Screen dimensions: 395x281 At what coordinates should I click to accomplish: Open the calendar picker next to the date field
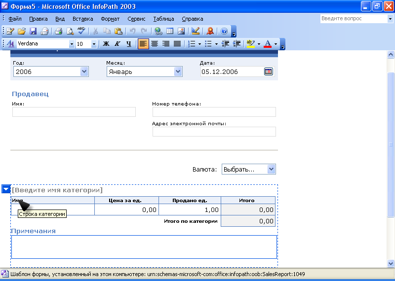click(x=268, y=71)
